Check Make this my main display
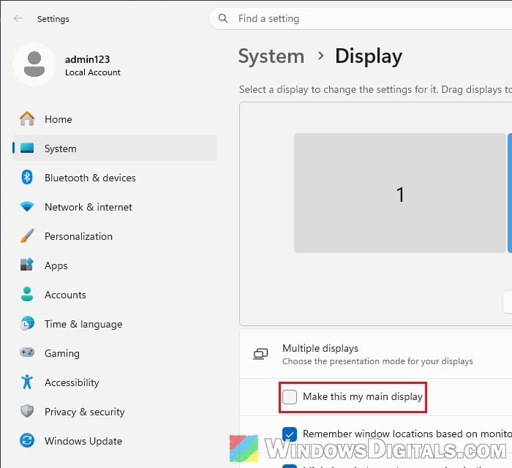The image size is (512, 468). [290, 397]
